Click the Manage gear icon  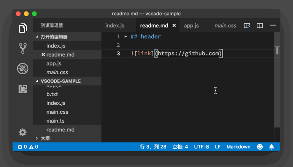23,132
